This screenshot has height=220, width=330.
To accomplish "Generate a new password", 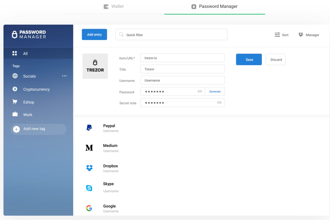I will coord(215,92).
